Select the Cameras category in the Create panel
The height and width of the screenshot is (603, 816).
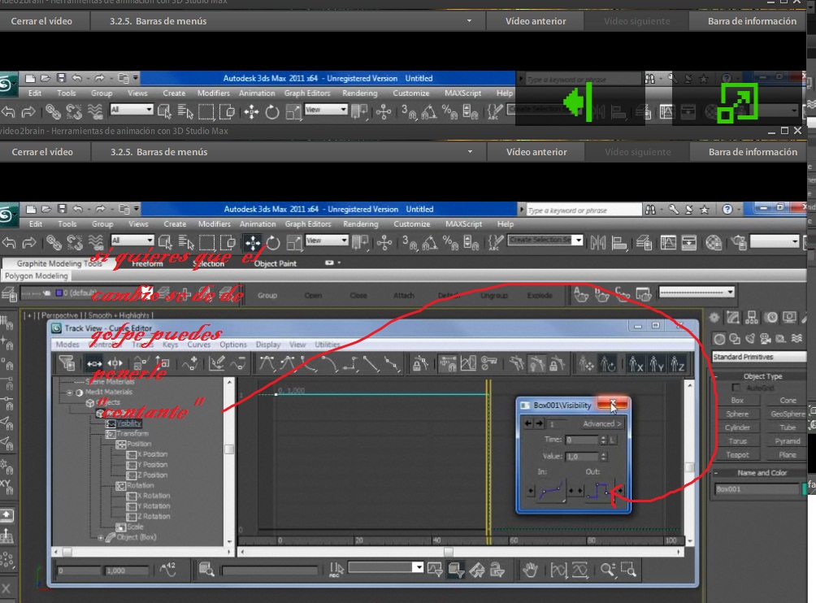click(x=766, y=339)
